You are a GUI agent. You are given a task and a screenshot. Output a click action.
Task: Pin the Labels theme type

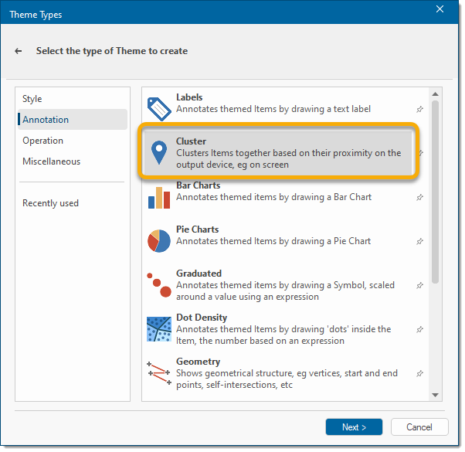(420, 110)
